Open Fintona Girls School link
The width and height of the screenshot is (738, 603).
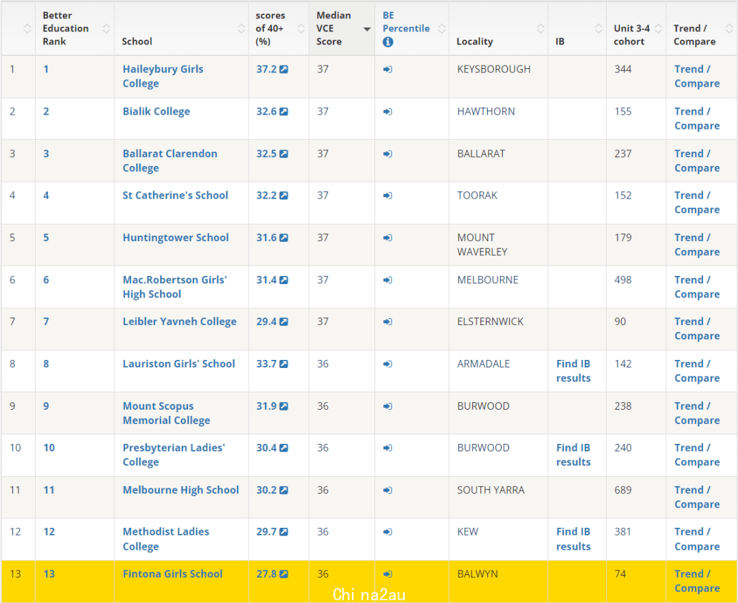coord(172,574)
